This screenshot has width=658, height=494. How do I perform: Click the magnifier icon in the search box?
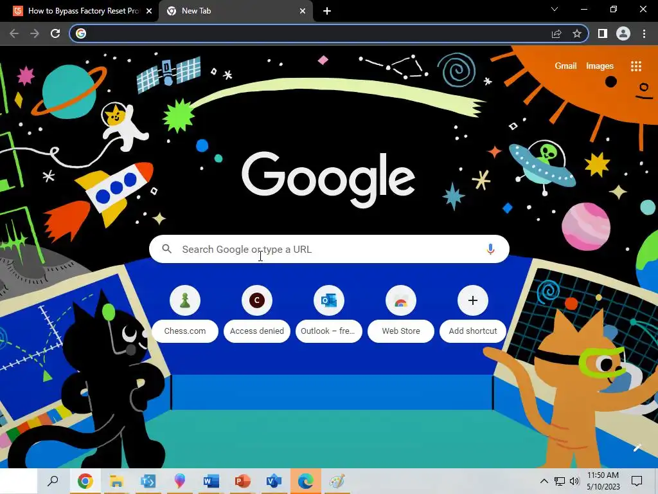click(166, 249)
